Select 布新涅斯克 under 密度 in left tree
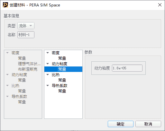The image size is (165, 131). coord(28,69)
